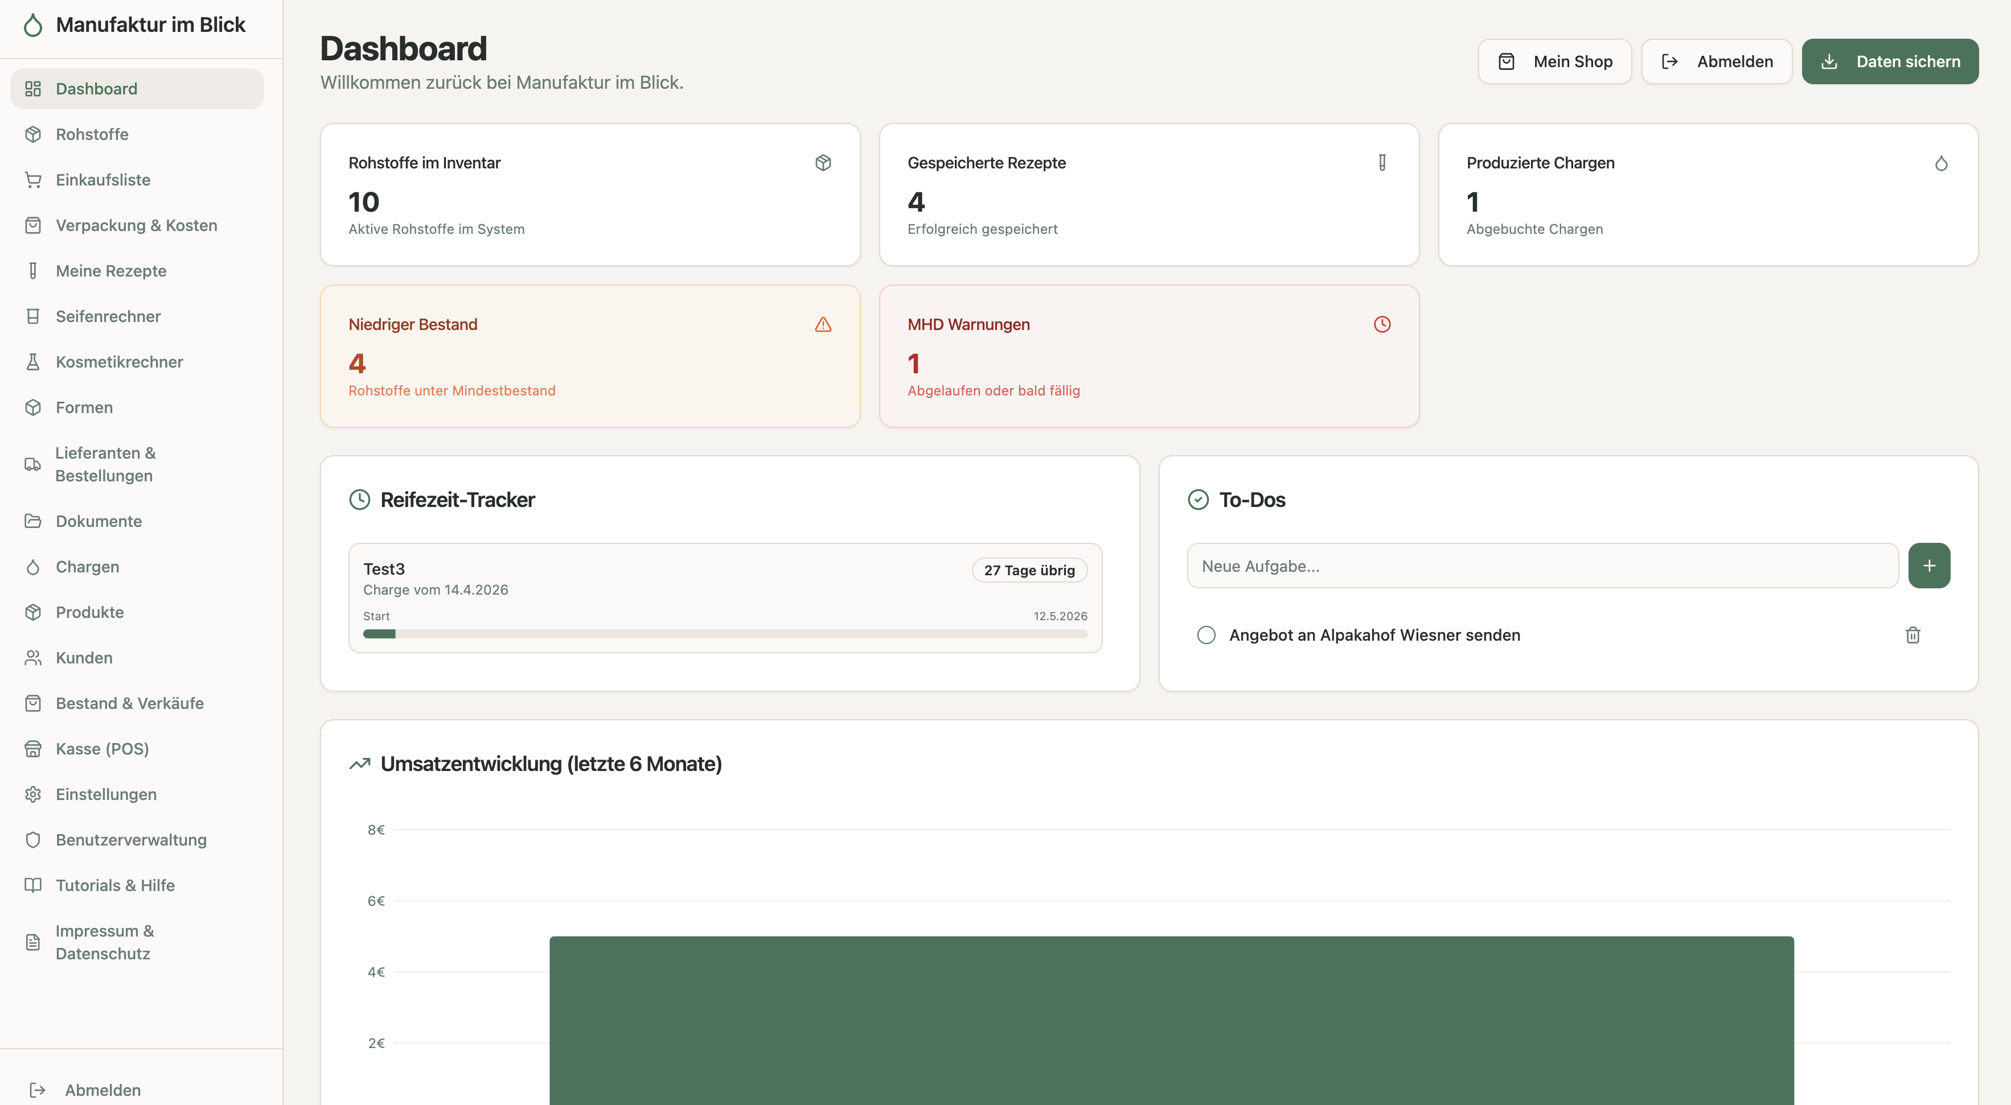Click the Daten sichern button
2011x1105 pixels.
pos(1889,61)
